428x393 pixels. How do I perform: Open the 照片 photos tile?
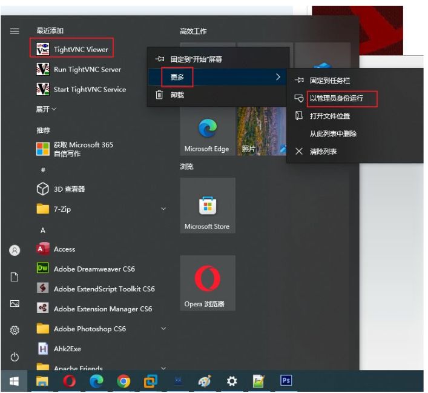tap(262, 131)
